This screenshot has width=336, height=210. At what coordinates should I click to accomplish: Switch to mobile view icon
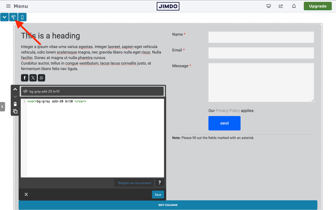point(22,17)
